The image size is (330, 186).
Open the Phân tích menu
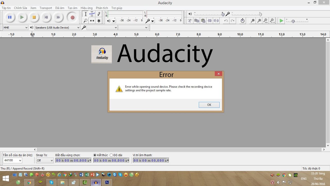coord(102,8)
